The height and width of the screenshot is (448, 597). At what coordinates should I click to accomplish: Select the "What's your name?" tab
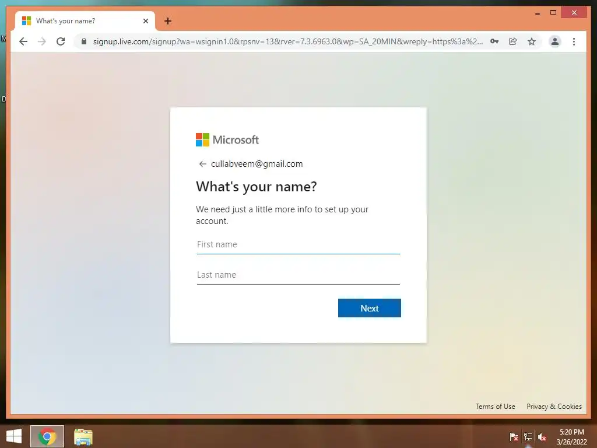tap(85, 21)
